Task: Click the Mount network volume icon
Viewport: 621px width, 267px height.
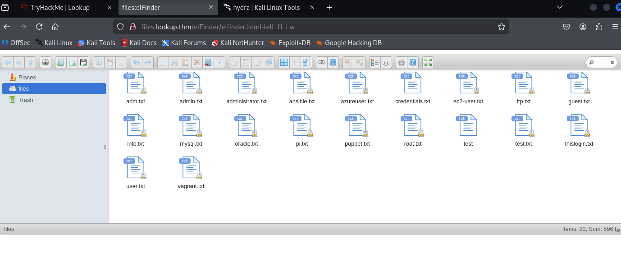Action: click(x=46, y=62)
